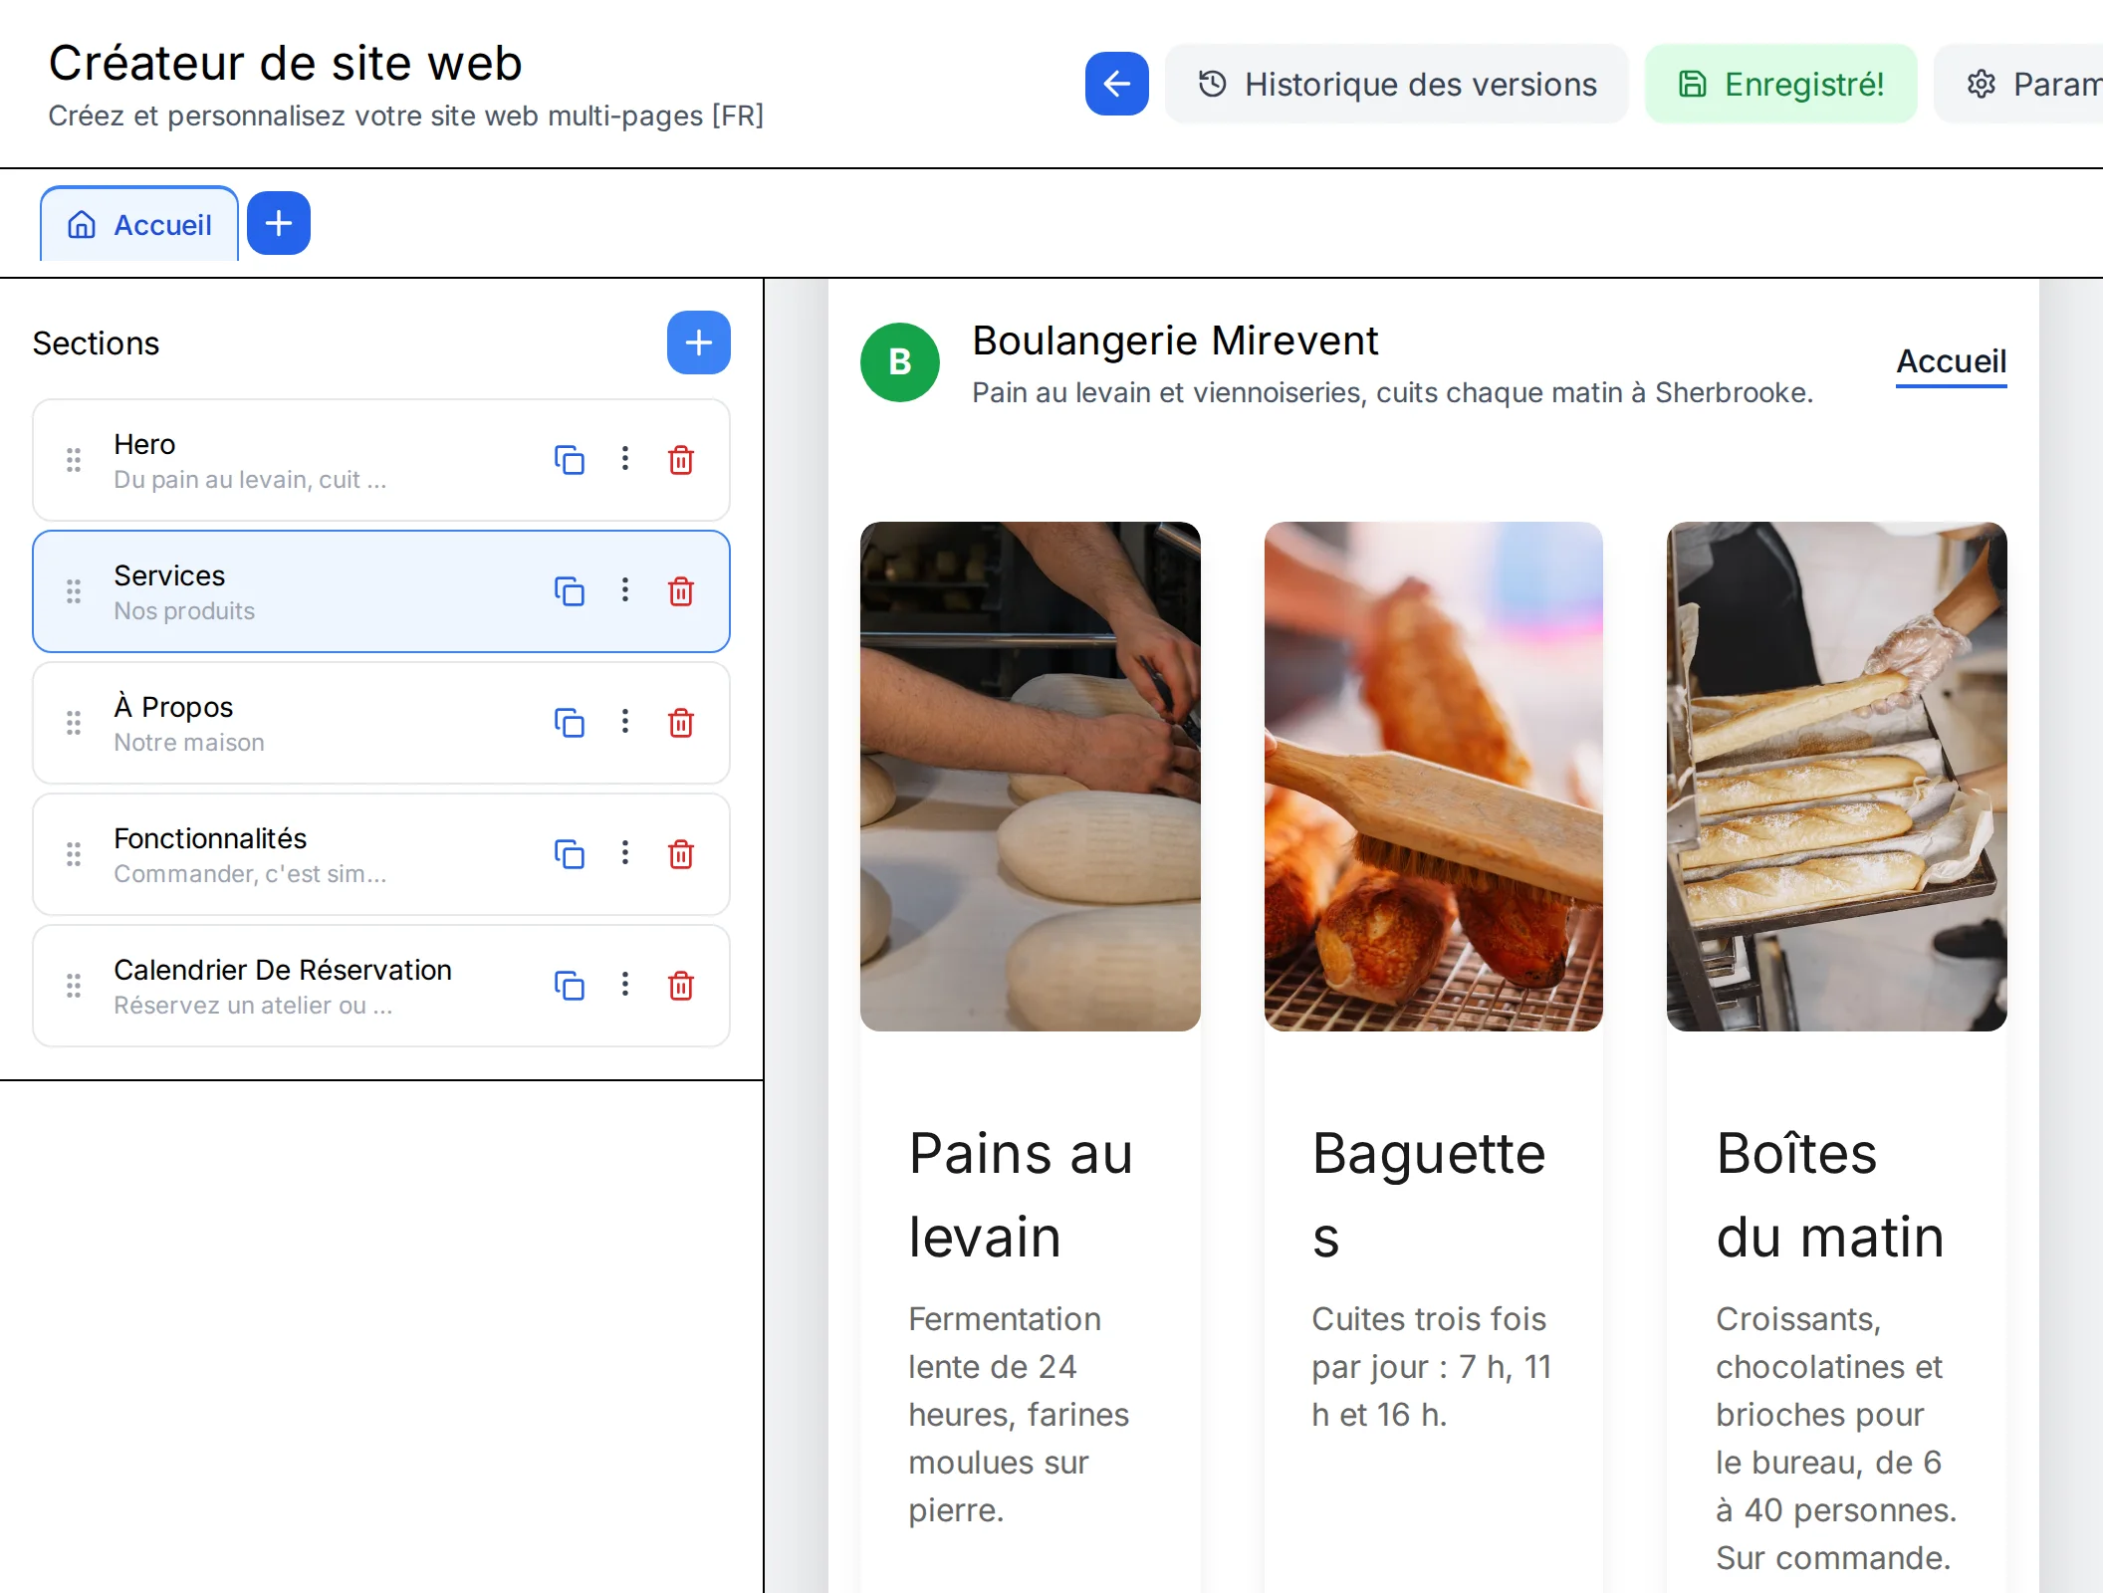Click the Nos produits subtitle text
The width and height of the screenshot is (2103, 1593).
point(184,611)
